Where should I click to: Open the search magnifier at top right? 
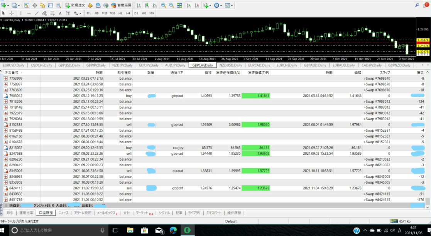point(417,5)
